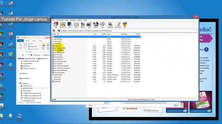Click Cut in the Explorer ribbon
Screen dimensions: 222x124
click(x=30, y=44)
